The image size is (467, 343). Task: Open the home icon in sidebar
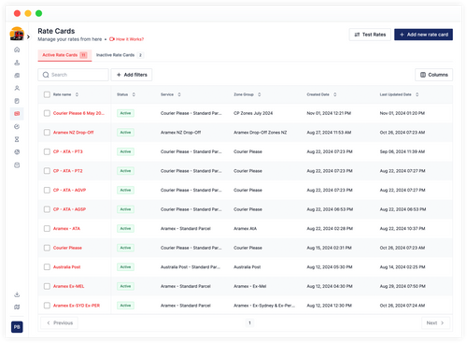17,50
